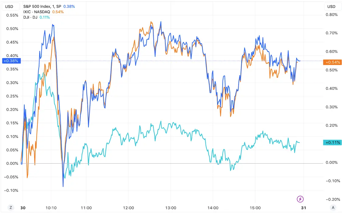Click the teal +0.11% price label

pyautogui.click(x=333, y=143)
